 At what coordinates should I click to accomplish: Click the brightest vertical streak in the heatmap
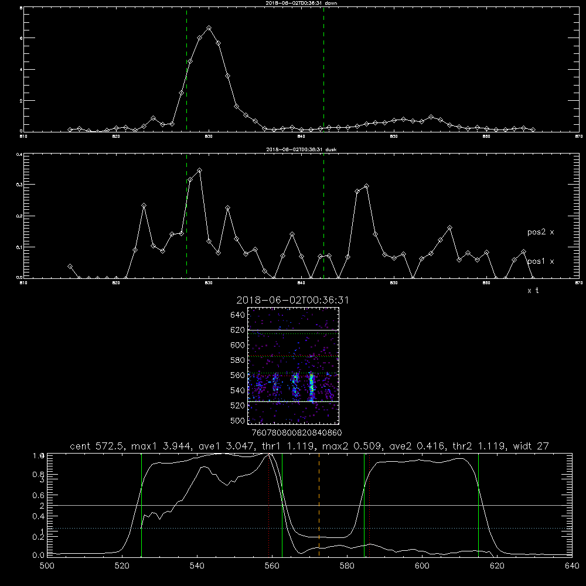tap(311, 387)
